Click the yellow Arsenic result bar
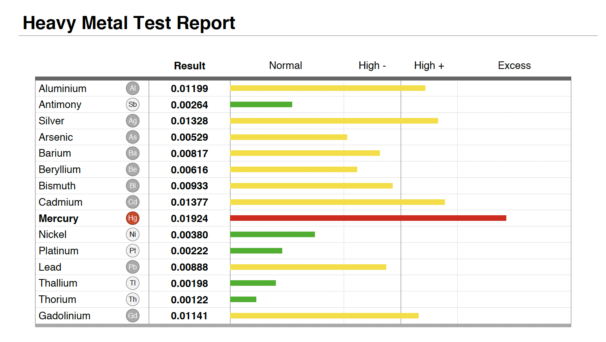The image size is (606, 342). point(289,137)
